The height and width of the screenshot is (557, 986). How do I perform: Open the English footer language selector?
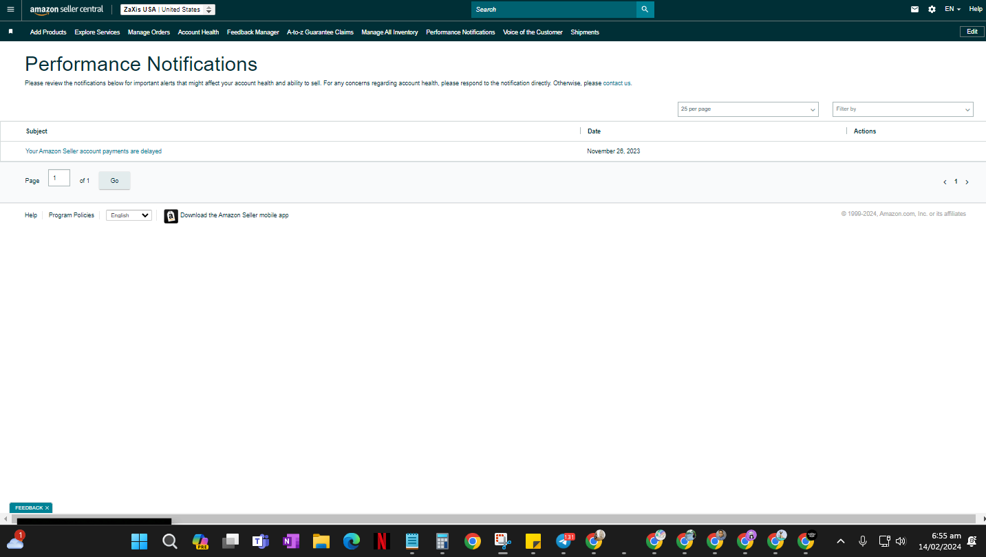pyautogui.click(x=129, y=215)
